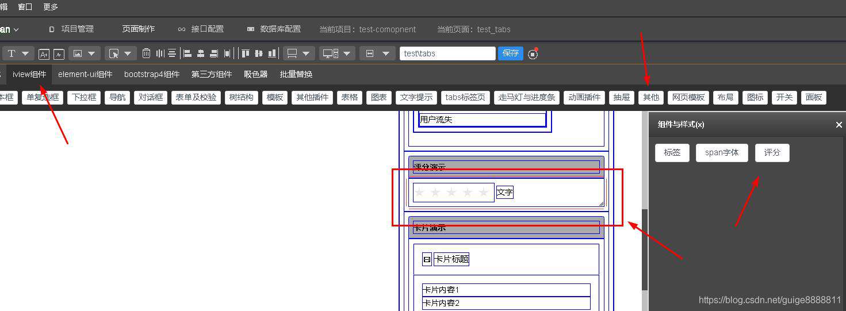Select the image insert tool
The width and height of the screenshot is (846, 311).
(x=78, y=53)
